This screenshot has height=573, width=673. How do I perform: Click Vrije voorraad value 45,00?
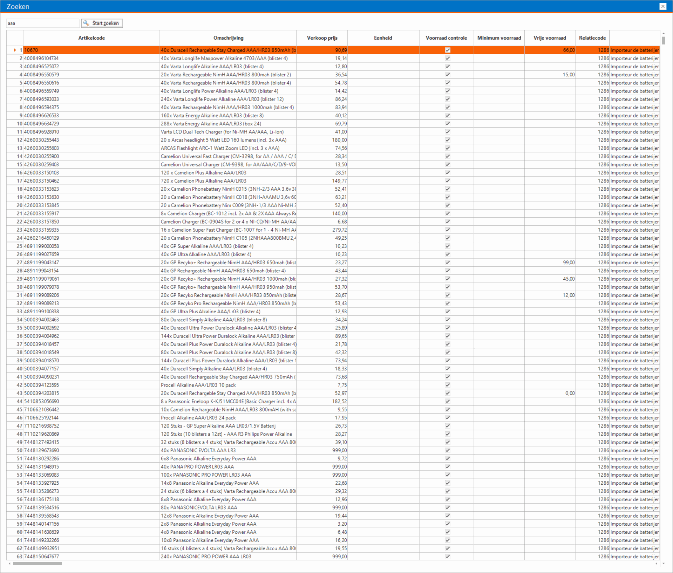point(569,279)
